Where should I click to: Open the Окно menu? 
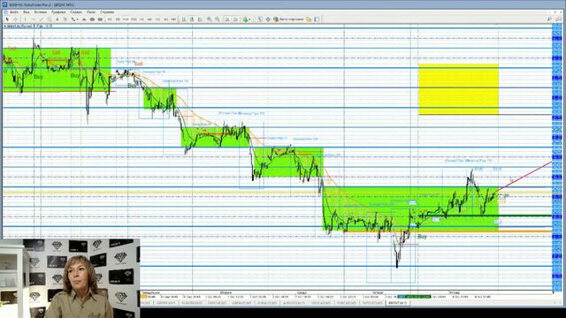[x=91, y=11]
